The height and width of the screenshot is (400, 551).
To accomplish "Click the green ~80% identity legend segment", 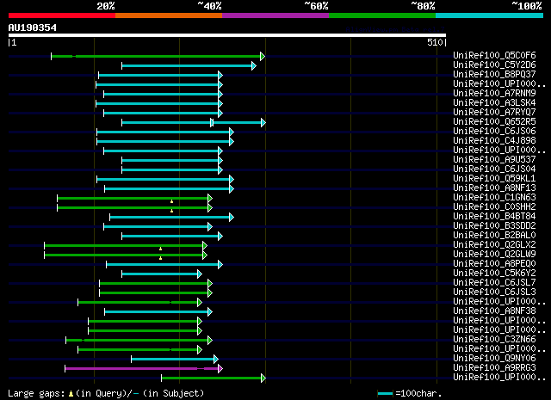I will (382, 15).
